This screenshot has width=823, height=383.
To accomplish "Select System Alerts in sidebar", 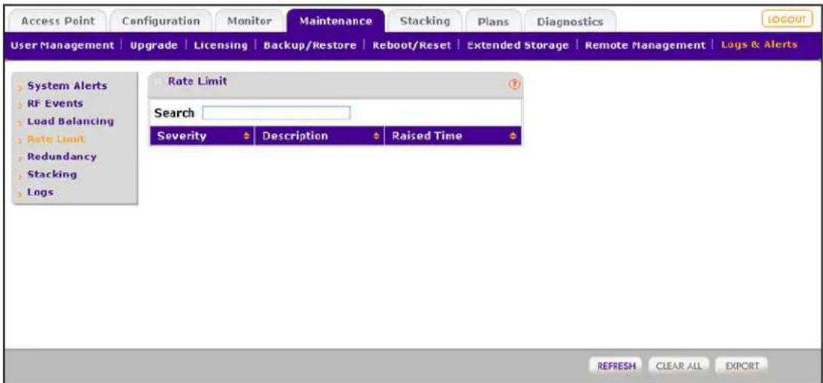I will (67, 85).
